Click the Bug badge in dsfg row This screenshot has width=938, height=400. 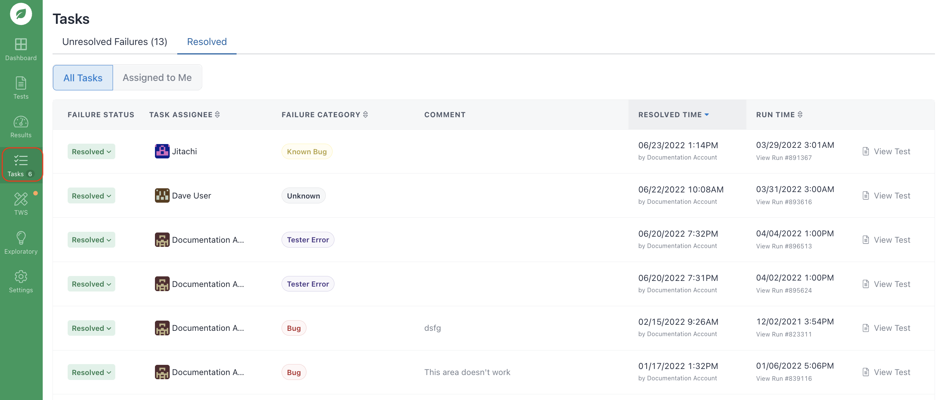pos(294,328)
